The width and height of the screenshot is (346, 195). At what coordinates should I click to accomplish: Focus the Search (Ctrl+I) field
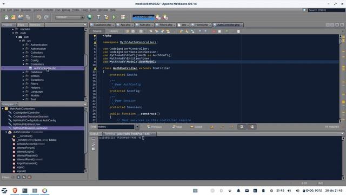tap(326, 10)
